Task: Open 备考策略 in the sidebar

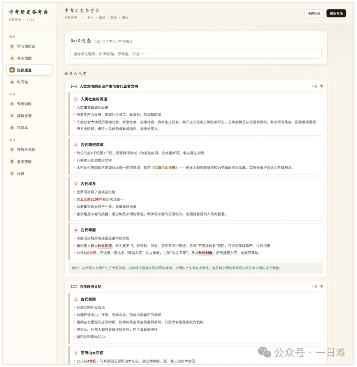Action: 29,161
